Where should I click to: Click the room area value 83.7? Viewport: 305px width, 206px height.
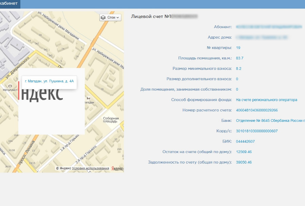(240, 58)
